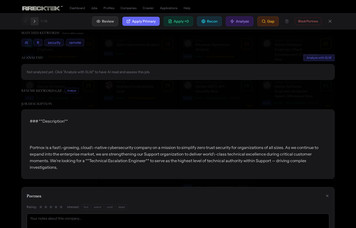Click the Analyze lightning button in toolbar
The image size is (356, 228).
click(x=239, y=21)
